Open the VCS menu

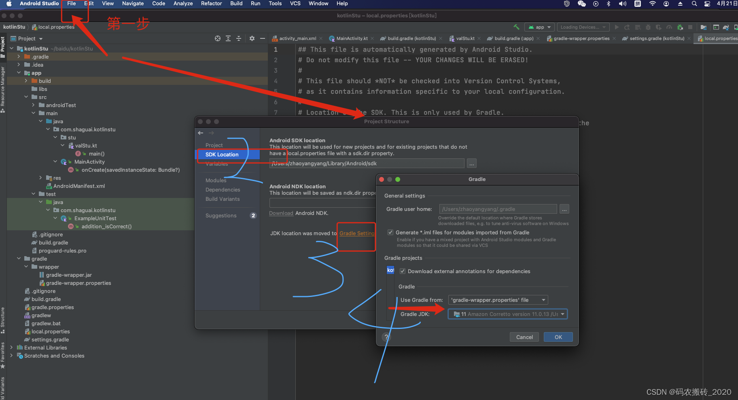[x=295, y=4]
